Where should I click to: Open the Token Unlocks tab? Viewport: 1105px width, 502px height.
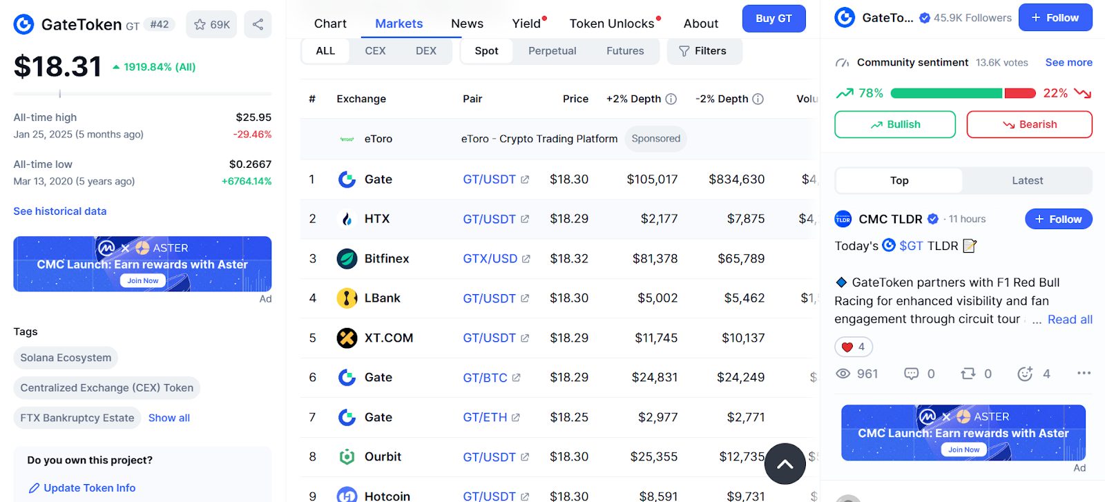tap(612, 23)
